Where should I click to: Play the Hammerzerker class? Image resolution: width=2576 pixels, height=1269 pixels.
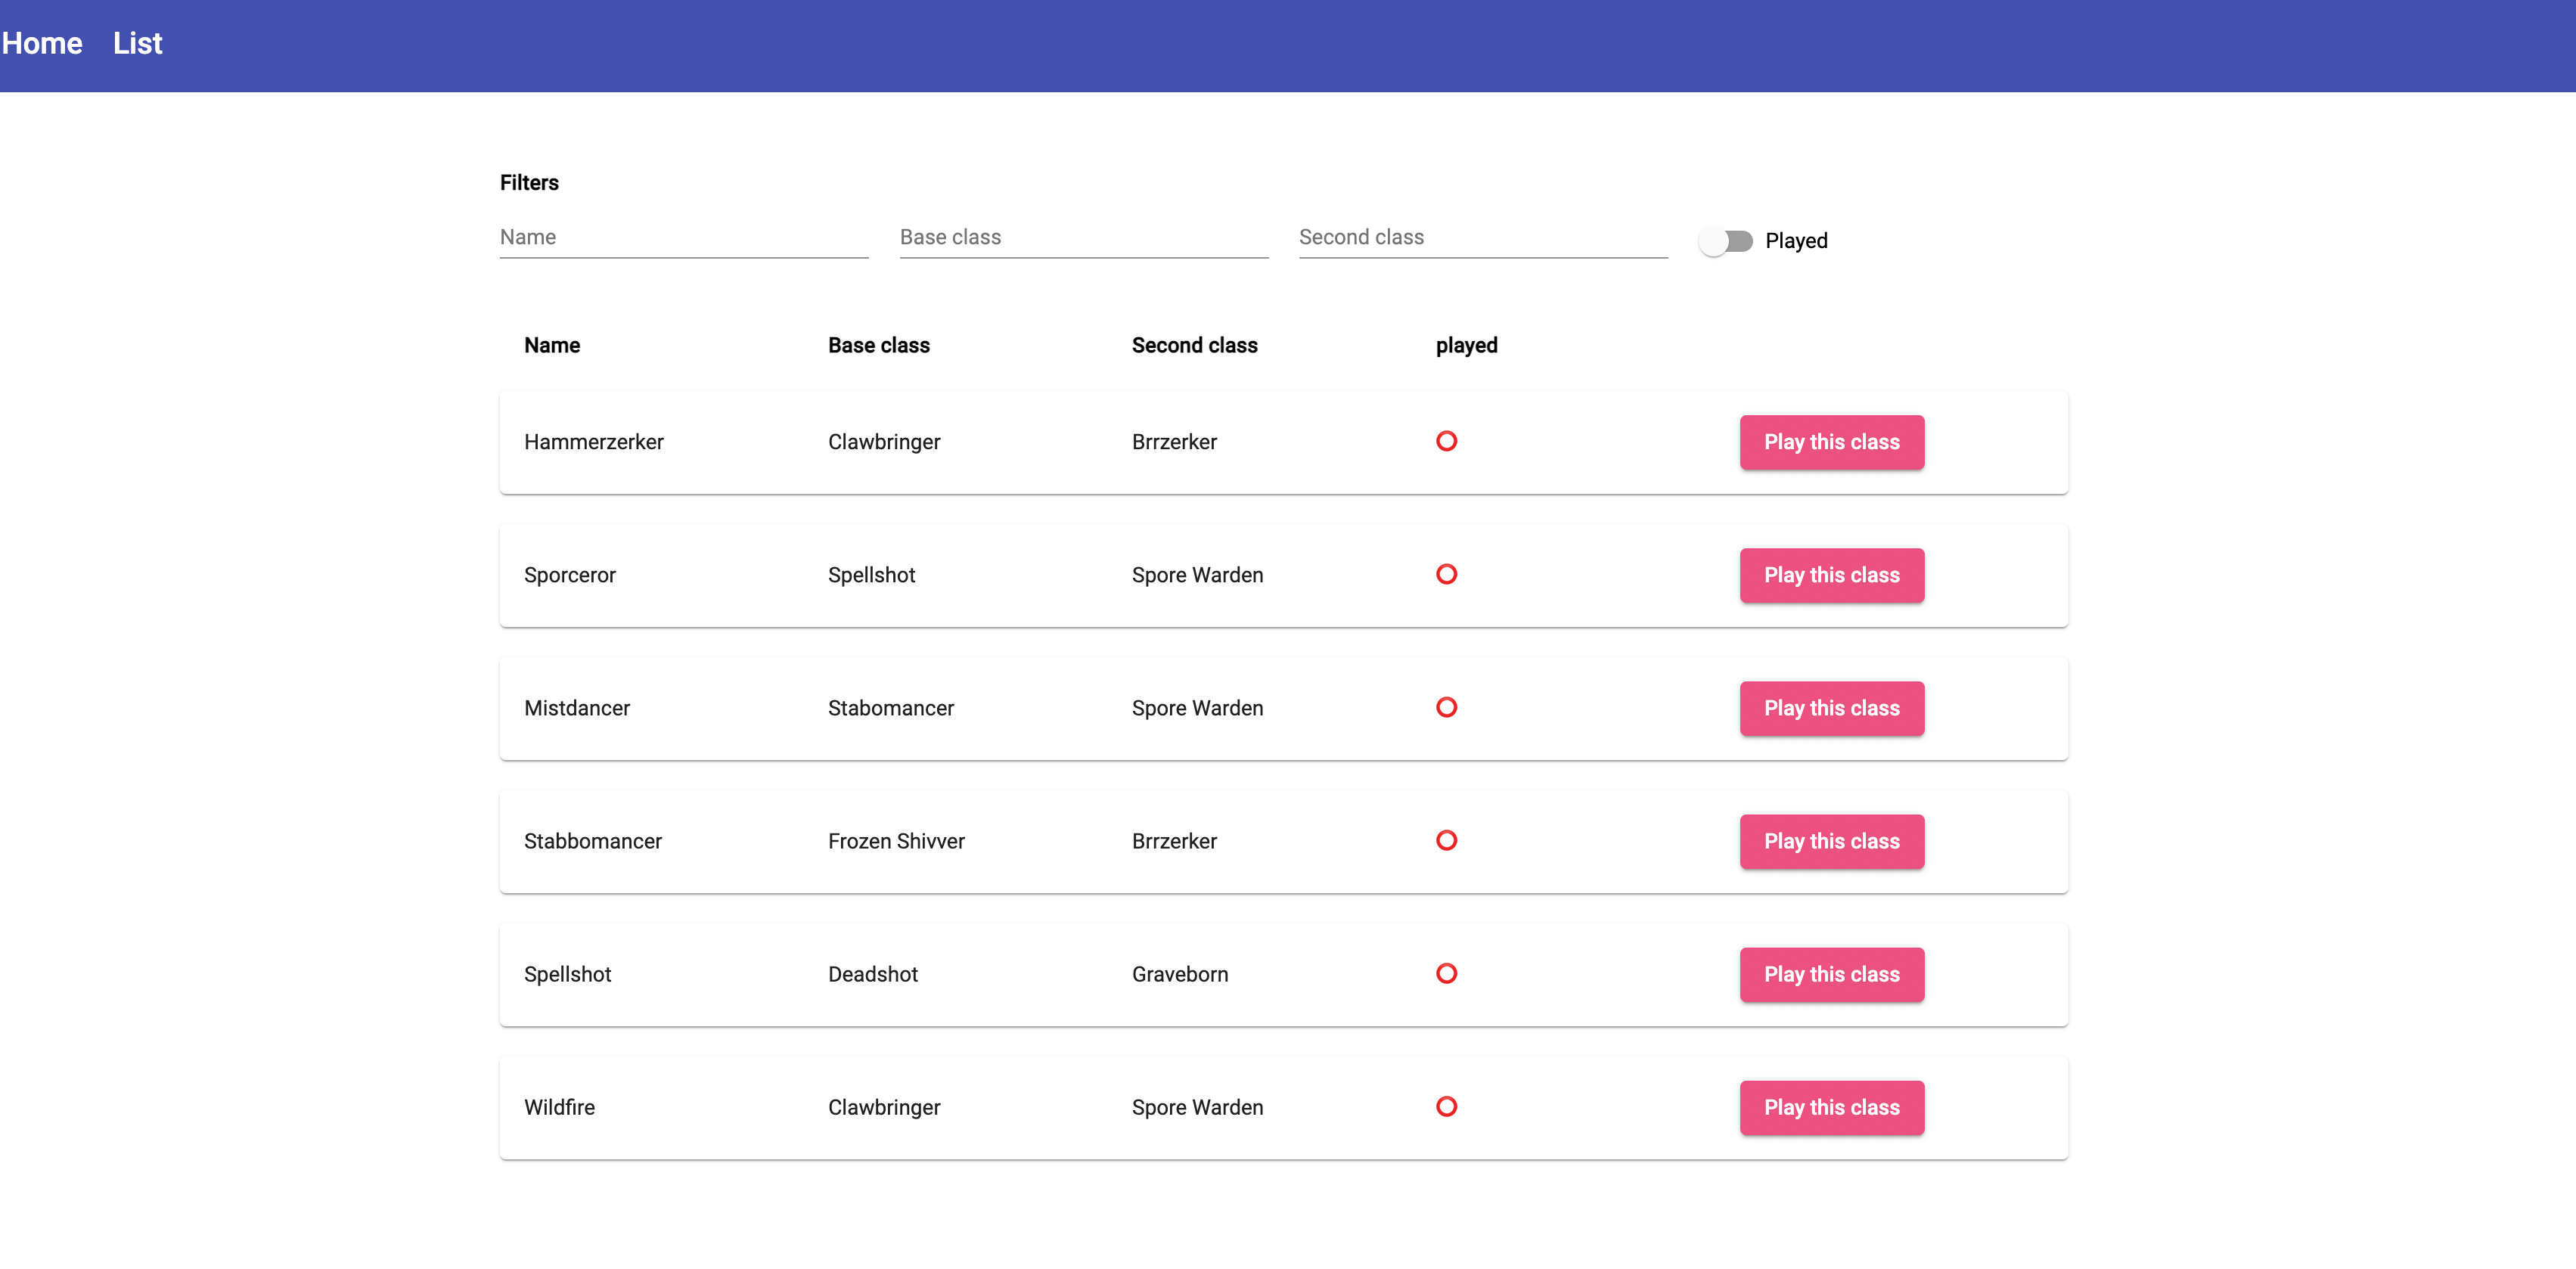point(1831,442)
